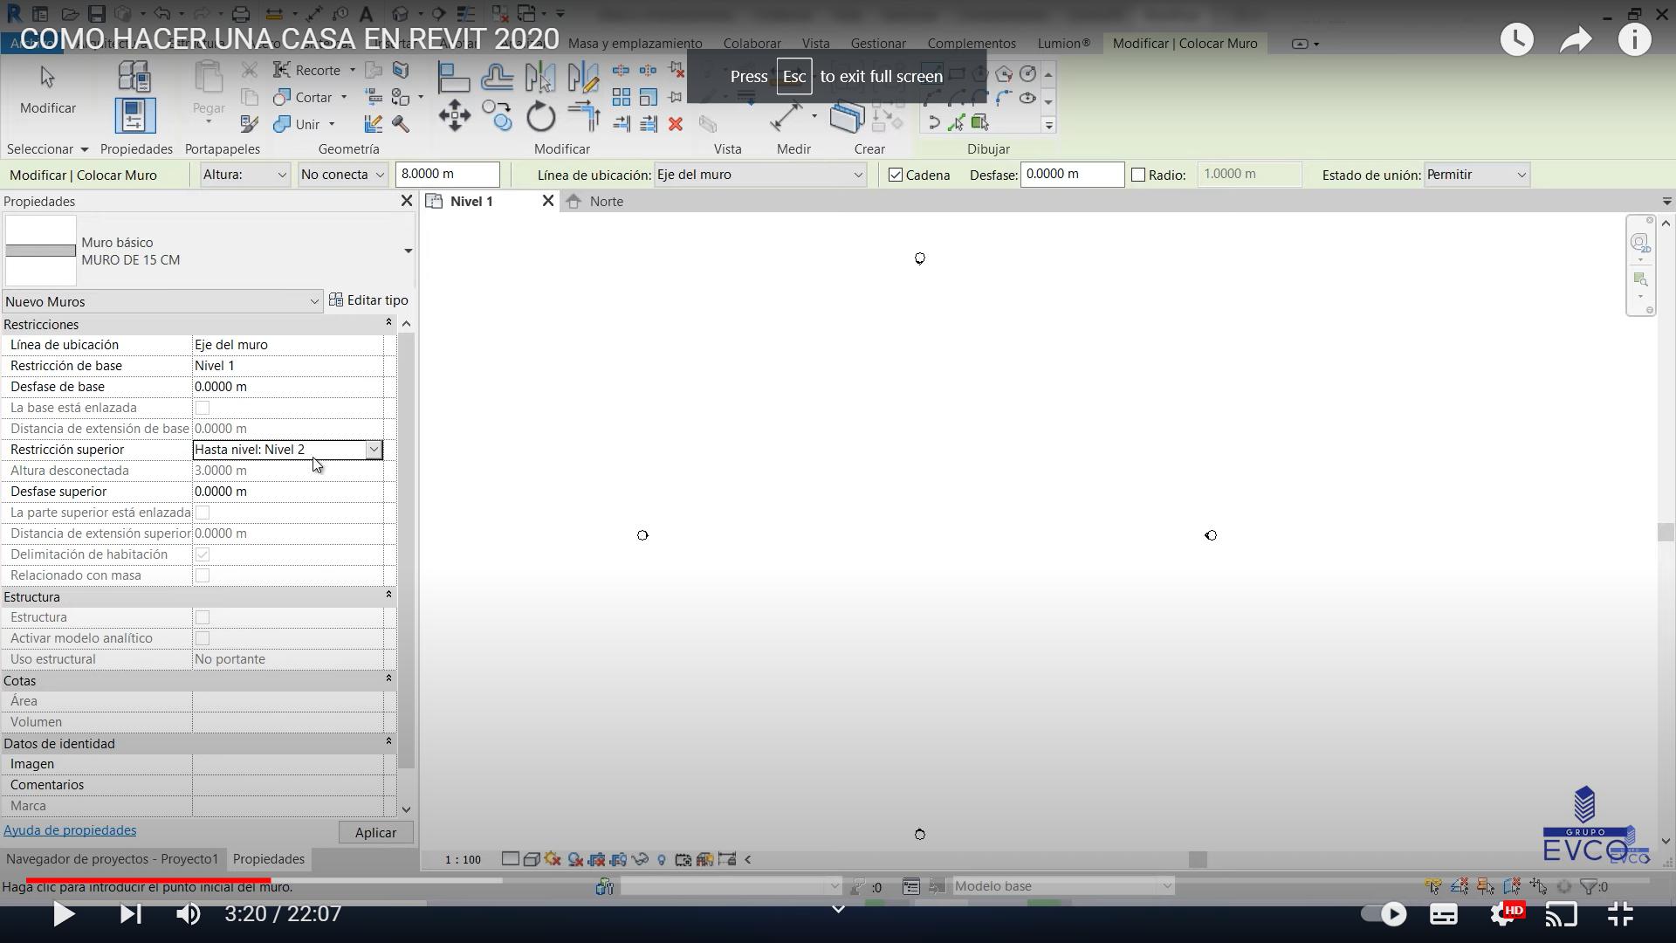The width and height of the screenshot is (1676, 943).
Task: Click the Aplicar button
Action: pyautogui.click(x=375, y=833)
